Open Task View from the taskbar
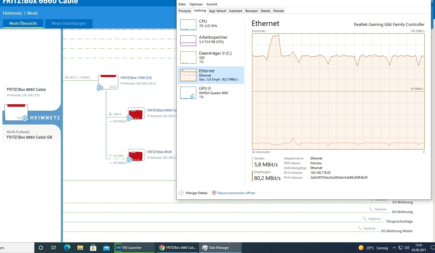The width and height of the screenshot is (435, 253). (54, 248)
